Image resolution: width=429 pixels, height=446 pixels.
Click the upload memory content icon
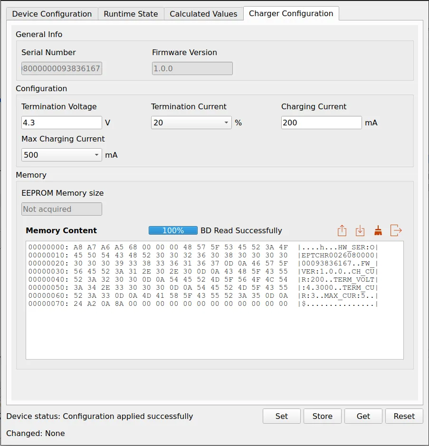point(342,230)
